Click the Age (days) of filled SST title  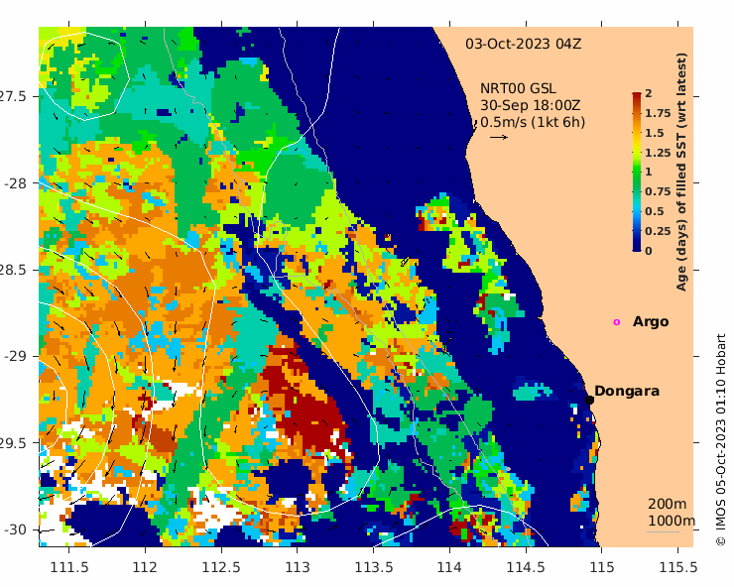coord(682,172)
